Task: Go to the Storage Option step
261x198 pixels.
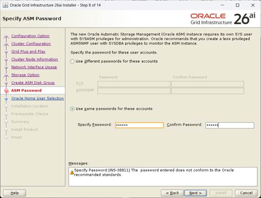Action: pos(25,75)
